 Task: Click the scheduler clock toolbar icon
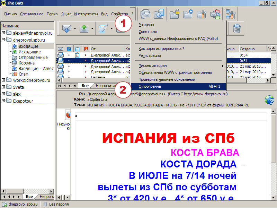(x=159, y=14)
